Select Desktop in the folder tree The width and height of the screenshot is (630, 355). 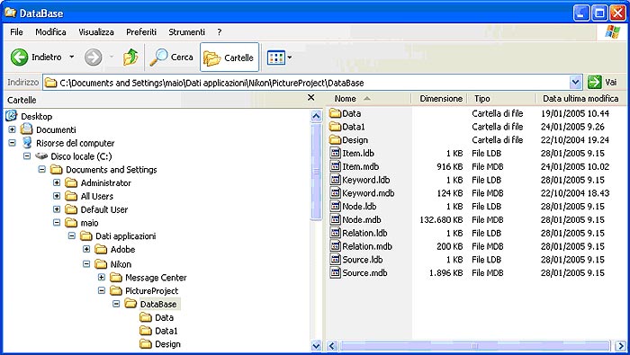point(36,116)
